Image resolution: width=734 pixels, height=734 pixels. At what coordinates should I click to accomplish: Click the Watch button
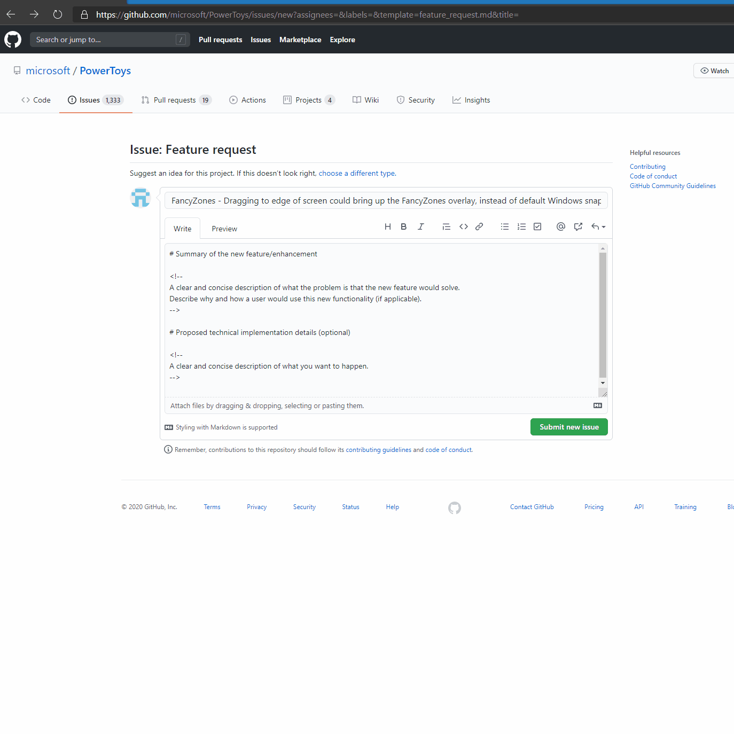click(x=714, y=71)
